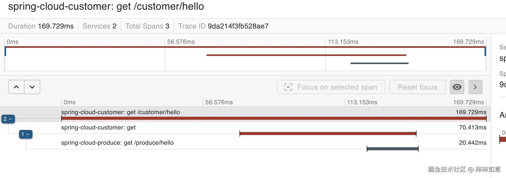Click the 20.442ms dark blue span bar
This screenshot has width=506, height=178.
pos(393,149)
